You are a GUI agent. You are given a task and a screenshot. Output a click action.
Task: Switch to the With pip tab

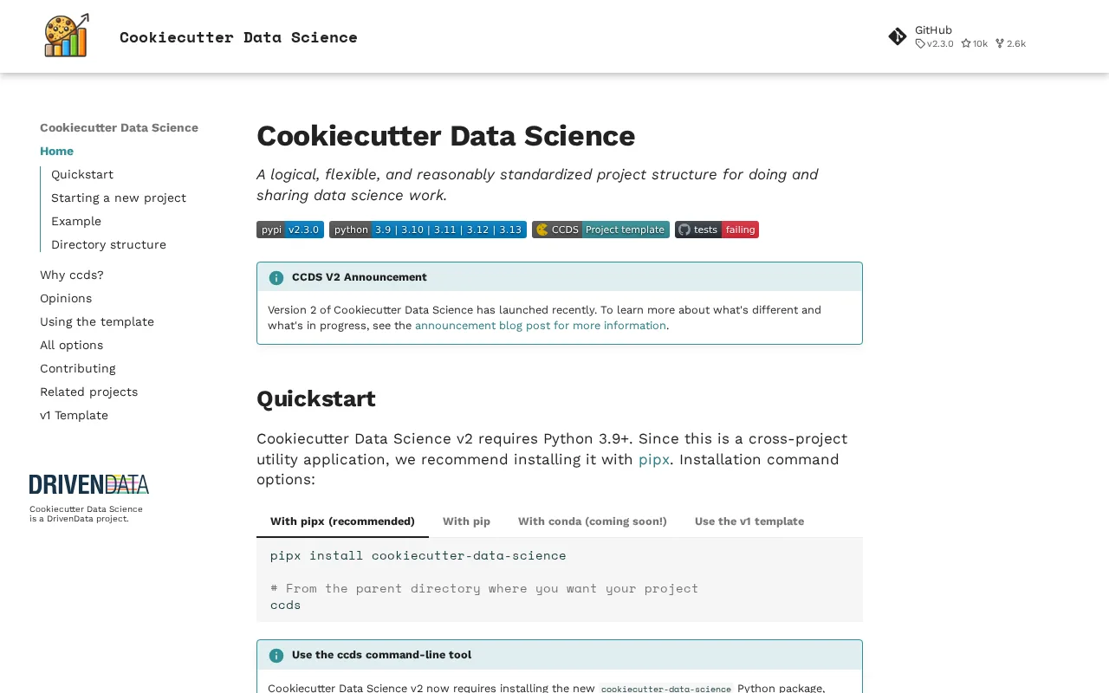coord(466,521)
